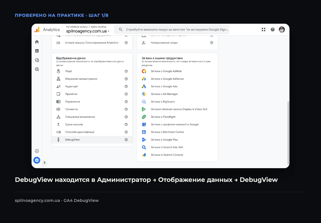Open Налаштування згоди
This screenshot has width=321, height=223.
177,43
